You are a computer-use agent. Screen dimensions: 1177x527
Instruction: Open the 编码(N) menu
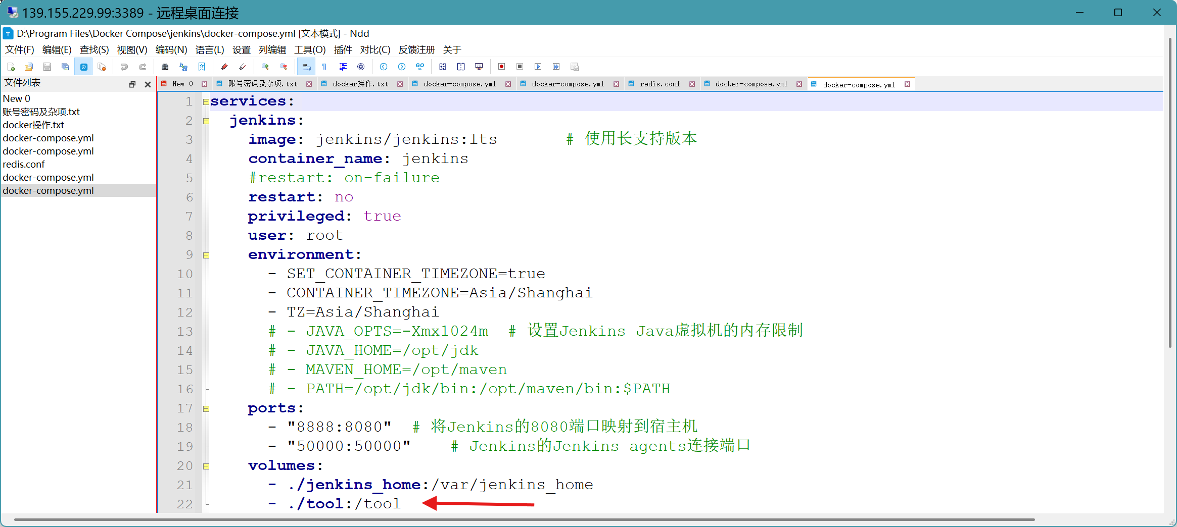pyautogui.click(x=171, y=49)
